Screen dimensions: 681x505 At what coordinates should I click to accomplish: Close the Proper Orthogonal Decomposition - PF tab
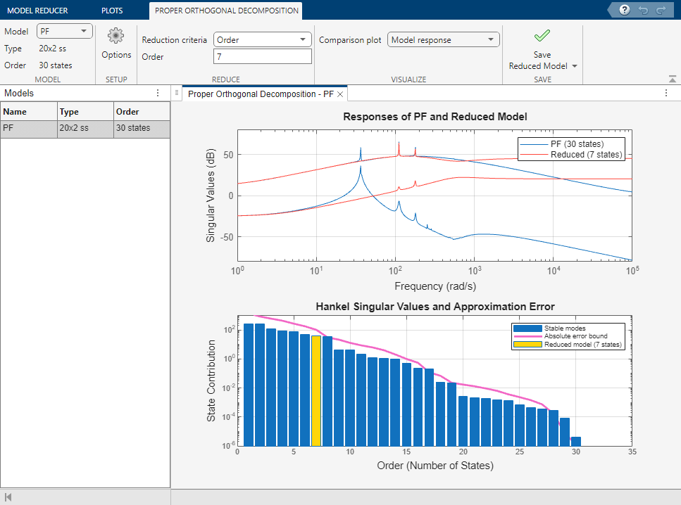pos(340,93)
